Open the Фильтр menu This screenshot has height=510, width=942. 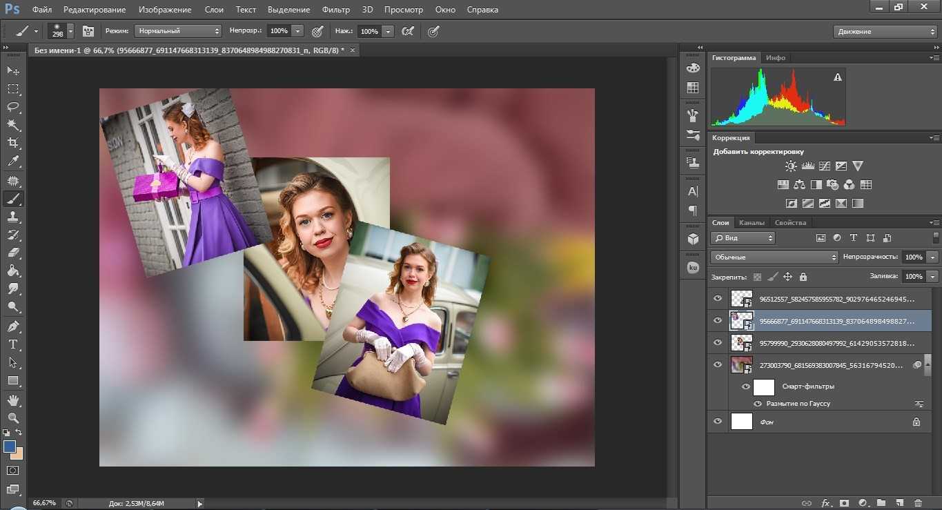point(335,10)
